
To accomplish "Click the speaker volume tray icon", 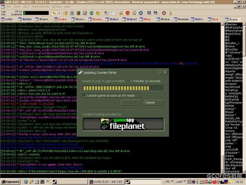I will pos(198,182).
